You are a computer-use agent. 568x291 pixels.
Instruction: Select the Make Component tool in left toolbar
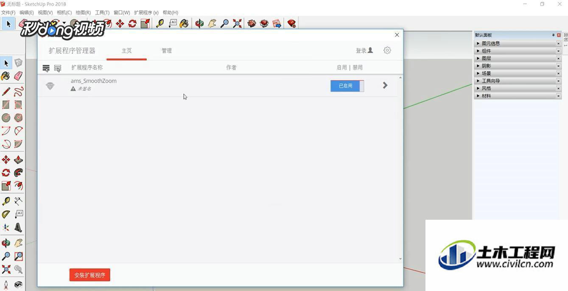coord(18,63)
